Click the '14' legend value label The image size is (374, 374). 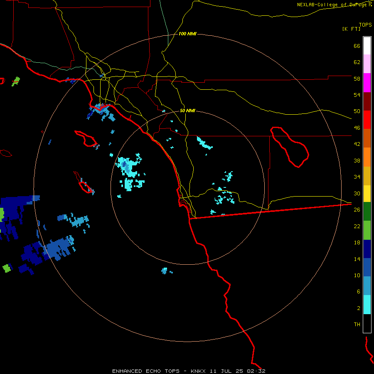357,259
